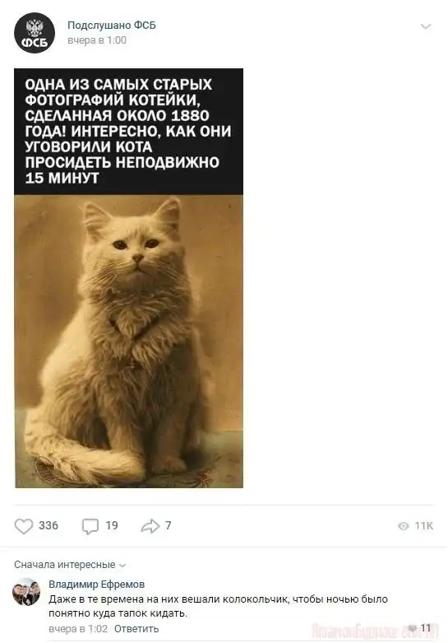The image size is (448, 643).
Task: Click the 19 comments counter
Action: click(x=112, y=525)
